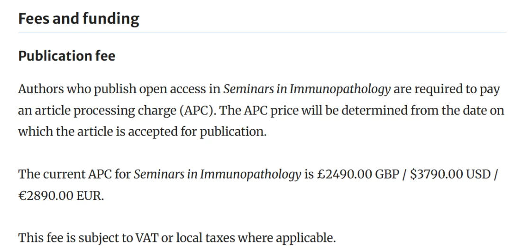This screenshot has width=512, height=250.
Task: Click the text "are required to pay"
Action: point(447,89)
